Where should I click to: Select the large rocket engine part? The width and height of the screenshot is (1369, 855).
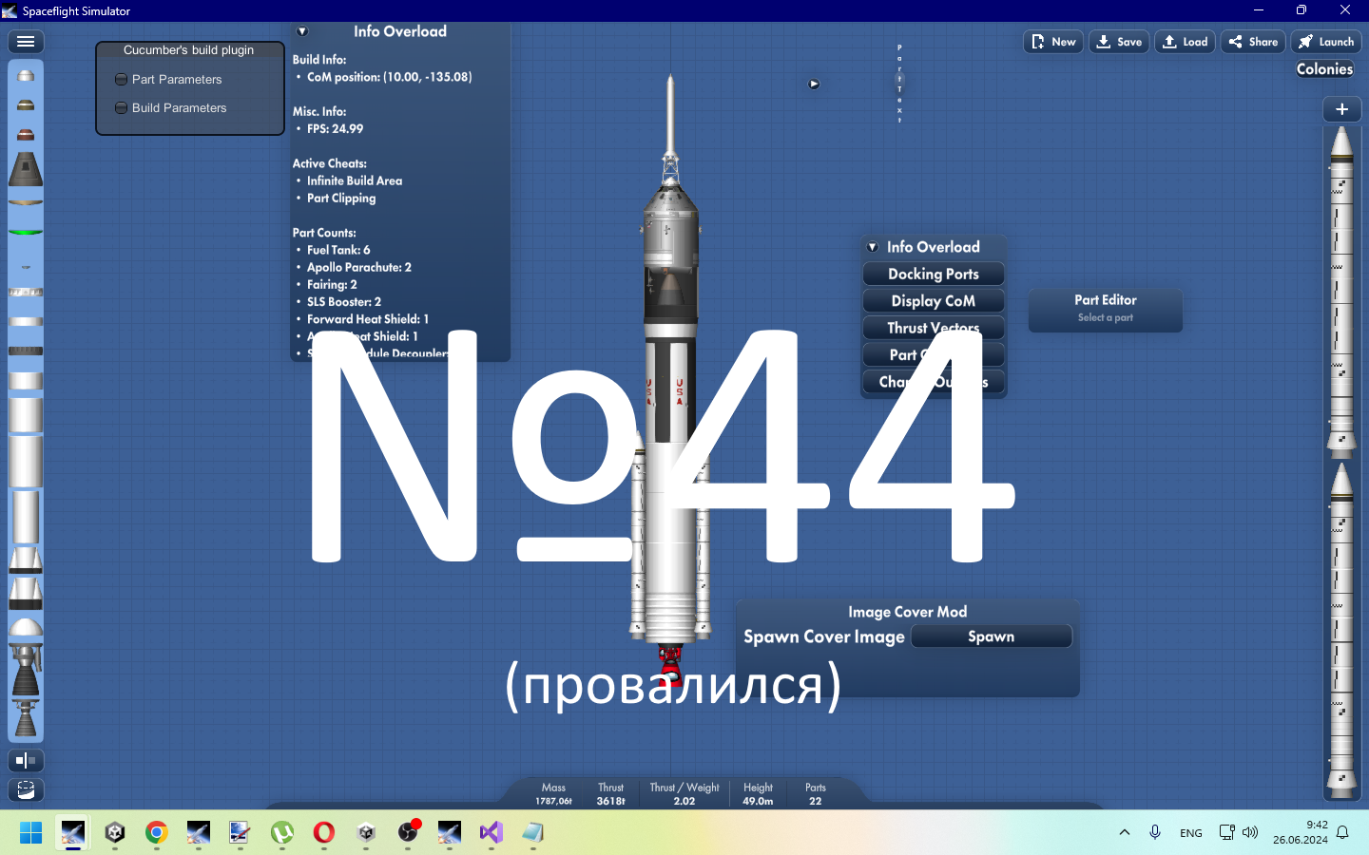(26, 670)
